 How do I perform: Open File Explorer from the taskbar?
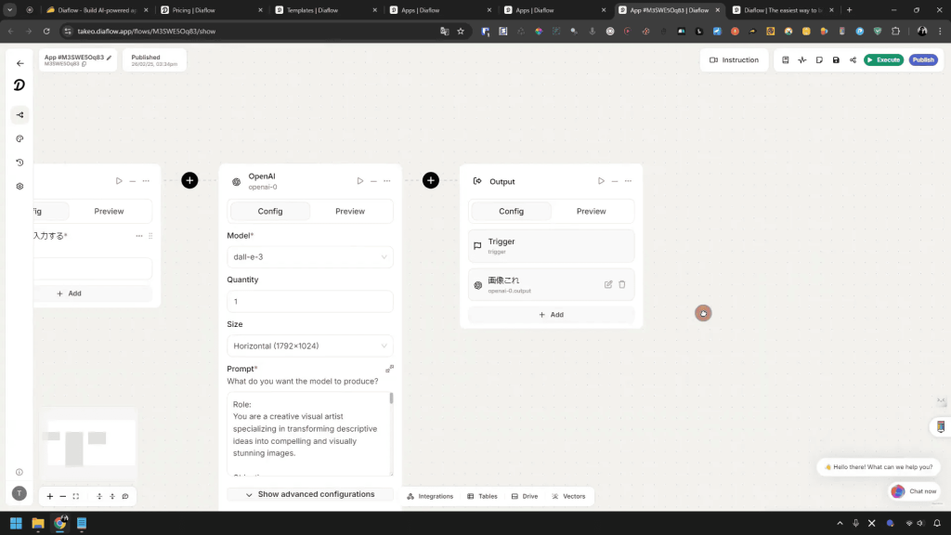tap(38, 523)
